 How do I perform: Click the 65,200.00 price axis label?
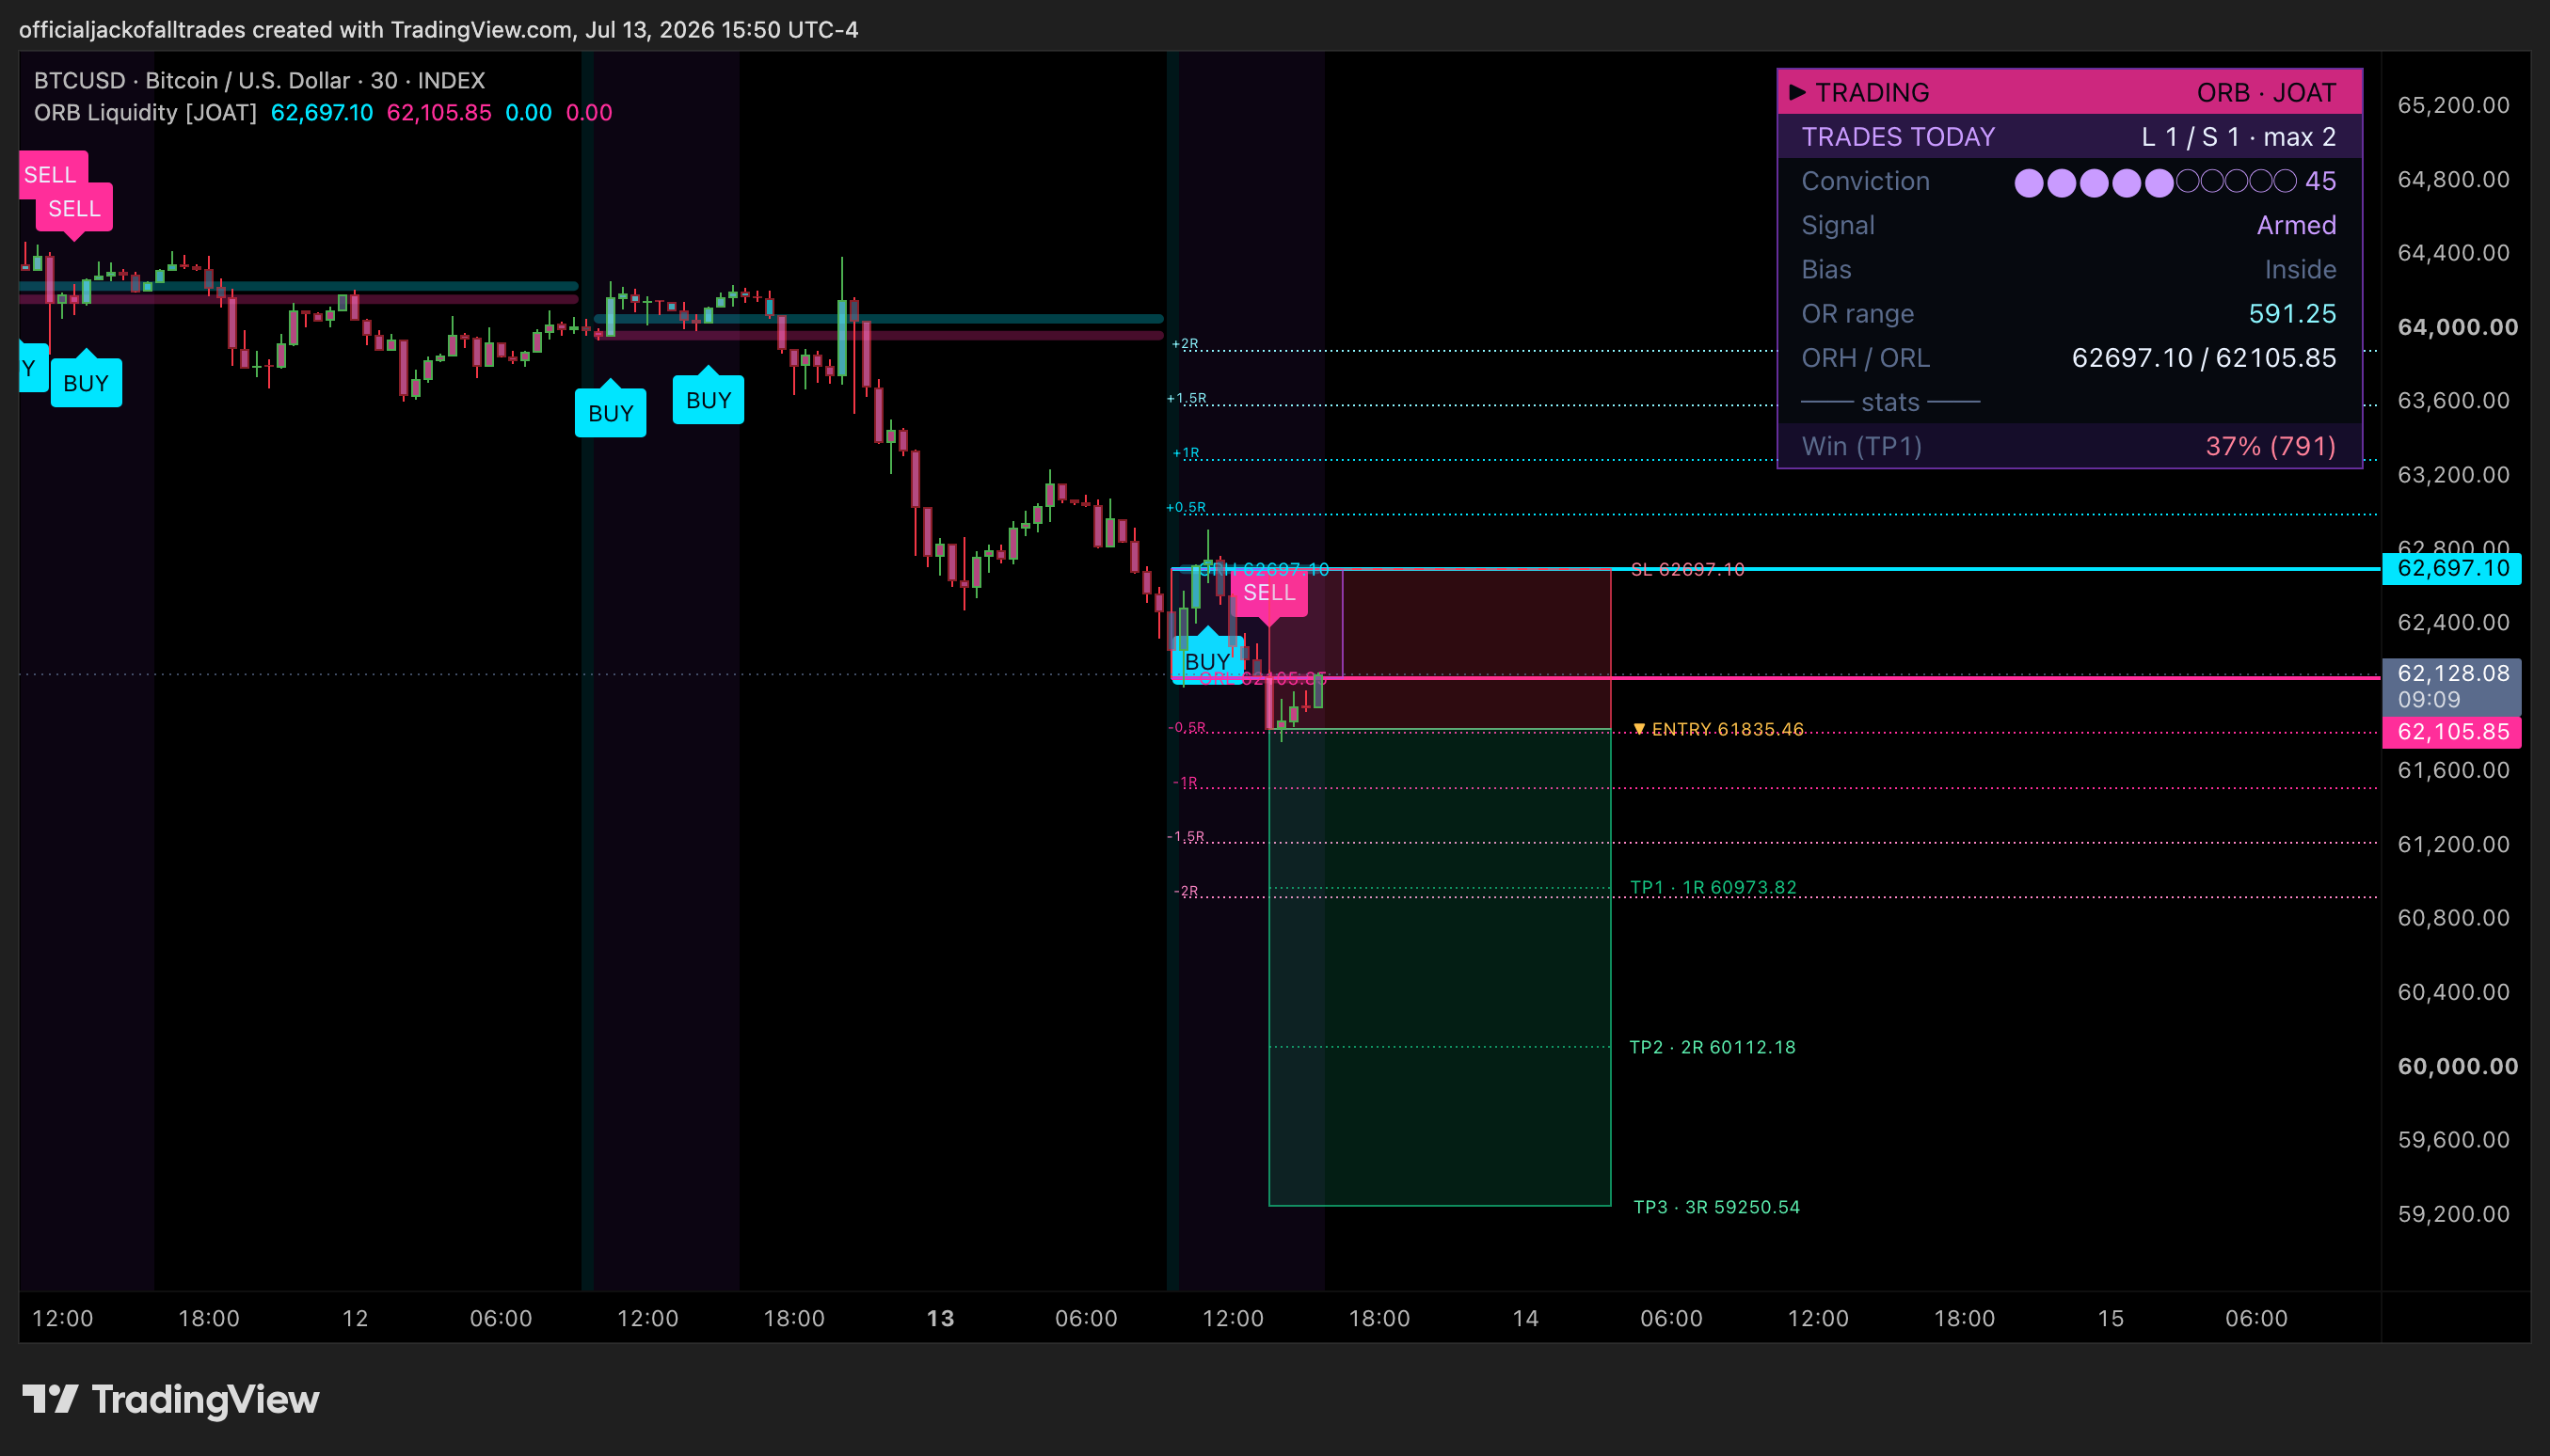2453,105
